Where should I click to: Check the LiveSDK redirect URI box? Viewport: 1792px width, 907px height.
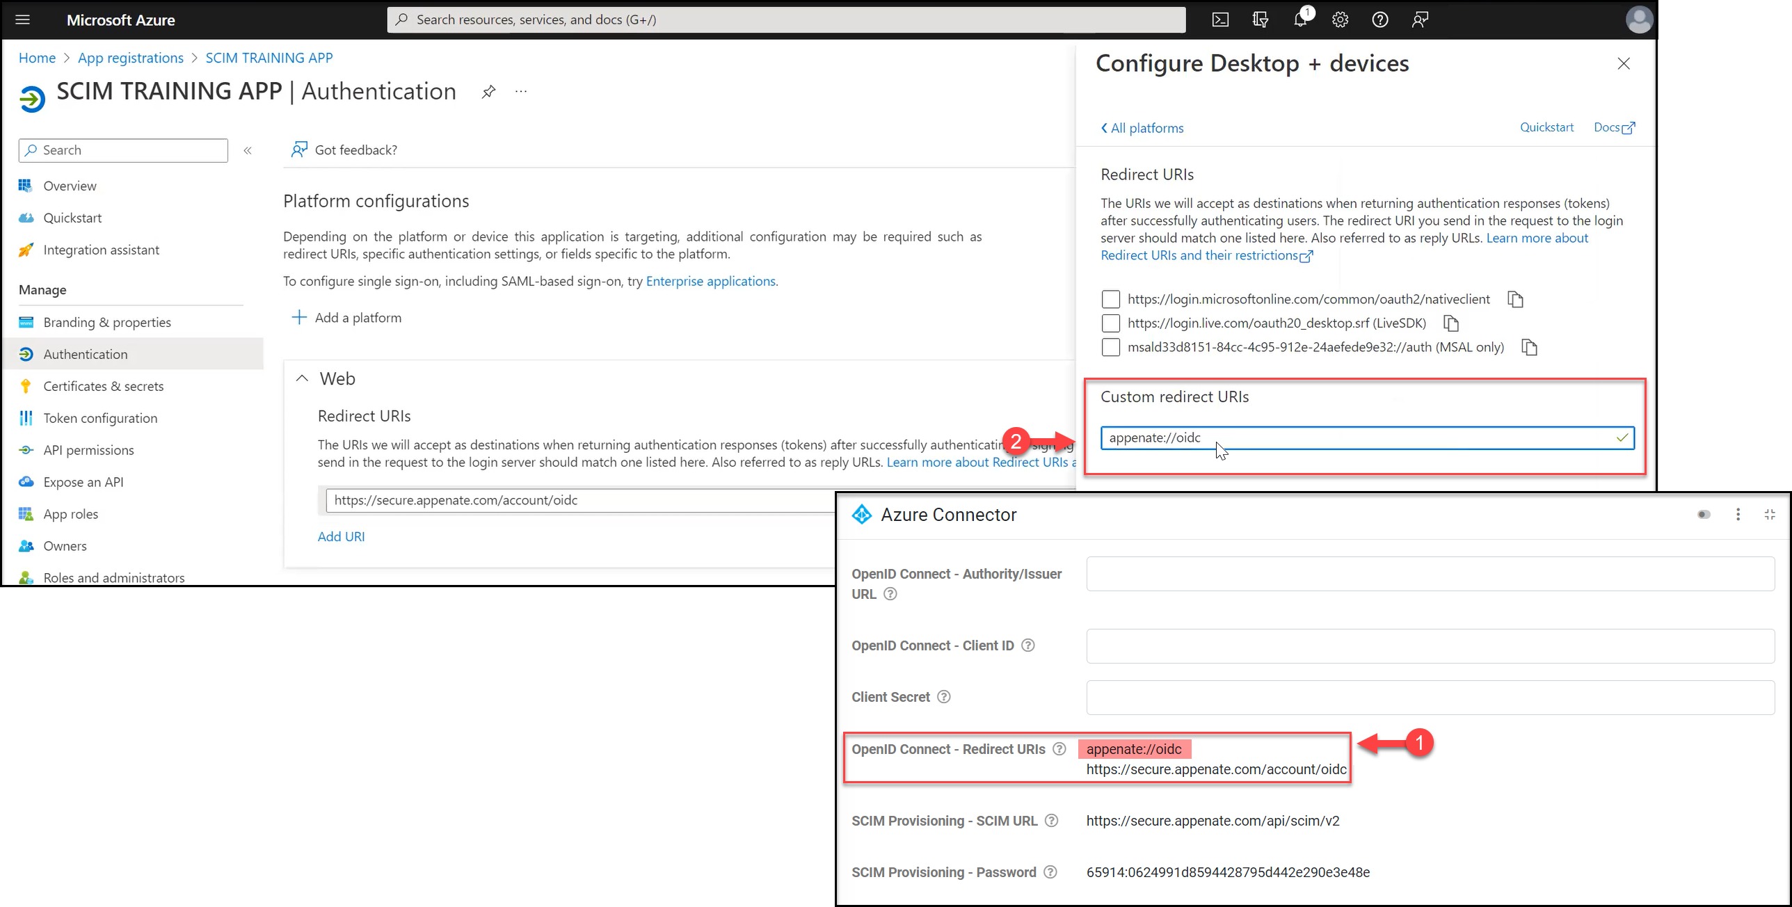1111,323
